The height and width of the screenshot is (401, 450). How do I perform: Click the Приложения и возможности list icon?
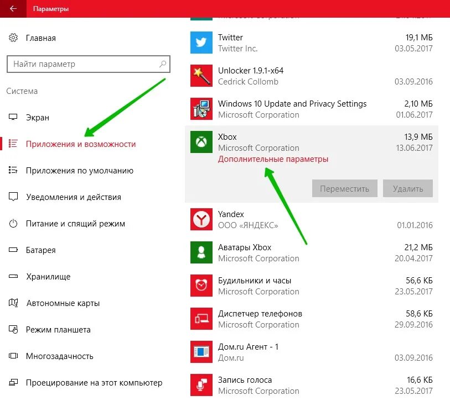(13, 144)
